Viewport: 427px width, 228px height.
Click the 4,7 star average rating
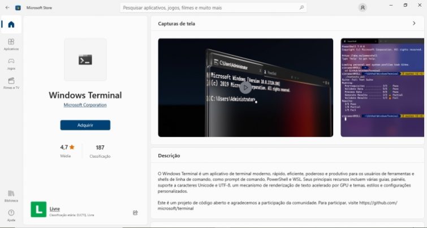[67, 150]
